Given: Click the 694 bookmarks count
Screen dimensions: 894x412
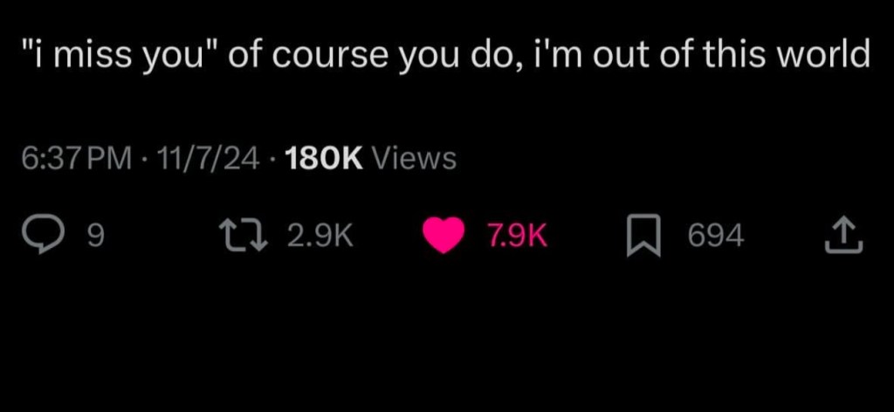Looking at the screenshot, I should (x=715, y=235).
